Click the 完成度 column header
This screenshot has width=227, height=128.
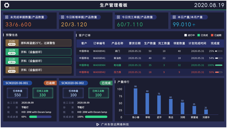click(215, 43)
